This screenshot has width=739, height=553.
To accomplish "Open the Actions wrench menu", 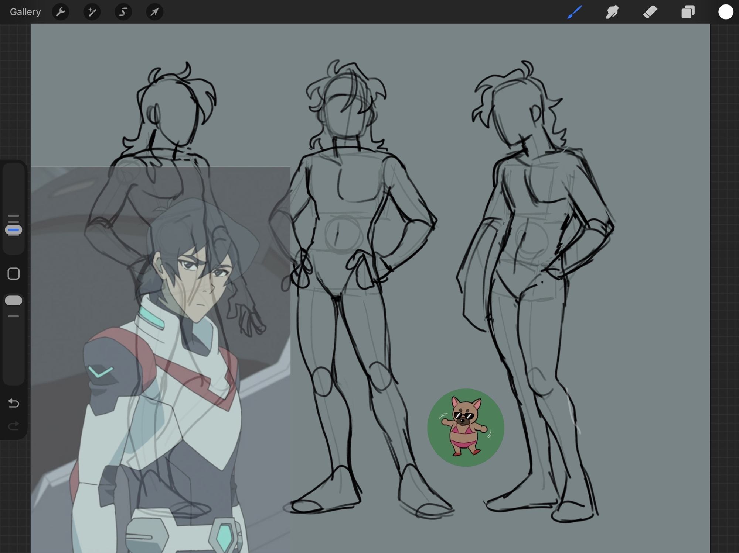I will pos(61,12).
